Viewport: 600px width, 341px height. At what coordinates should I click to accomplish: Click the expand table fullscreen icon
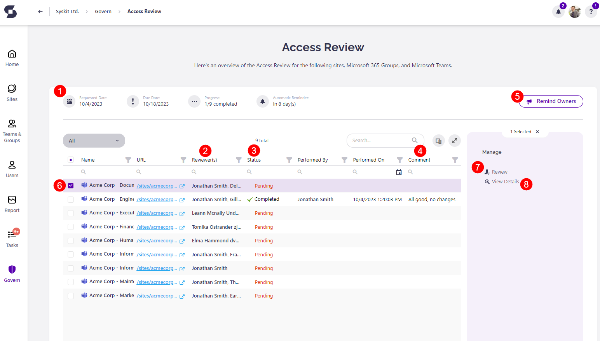tap(454, 140)
